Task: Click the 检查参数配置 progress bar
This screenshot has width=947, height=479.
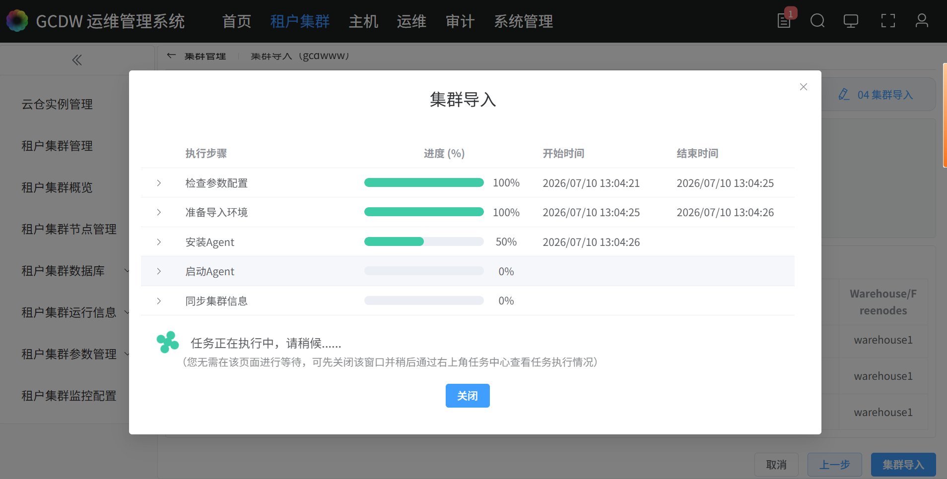Action: pyautogui.click(x=424, y=182)
